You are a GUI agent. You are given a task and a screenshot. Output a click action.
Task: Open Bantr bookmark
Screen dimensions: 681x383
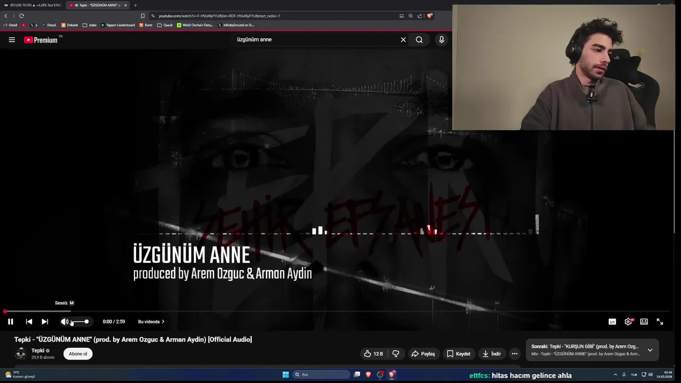[146, 25]
